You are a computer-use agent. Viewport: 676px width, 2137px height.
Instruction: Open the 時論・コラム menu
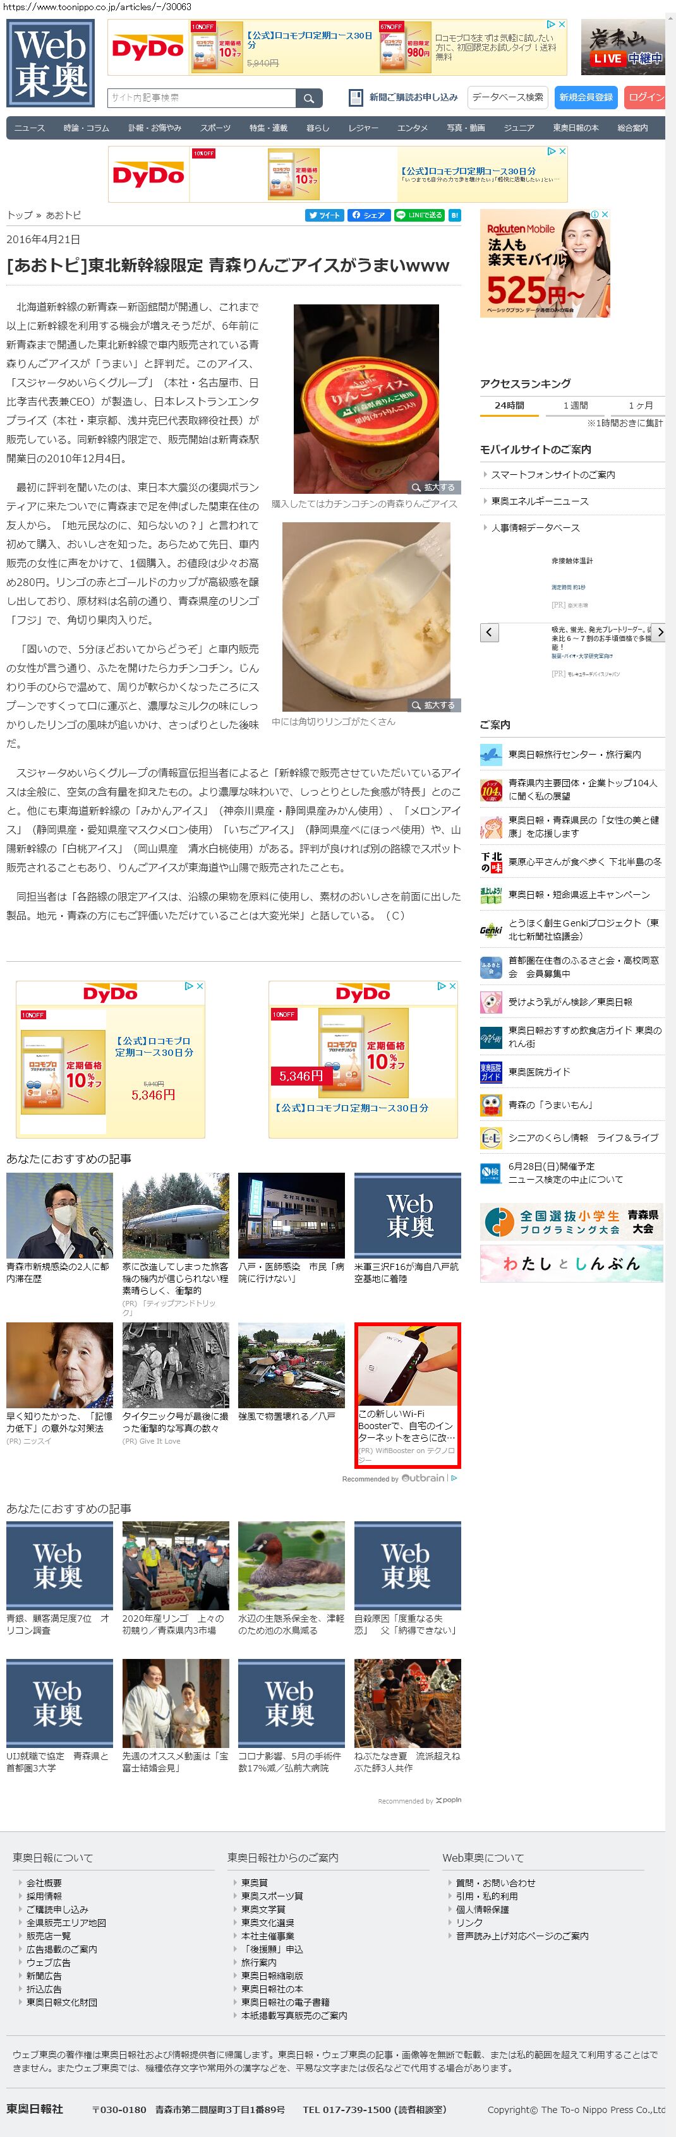[87, 128]
